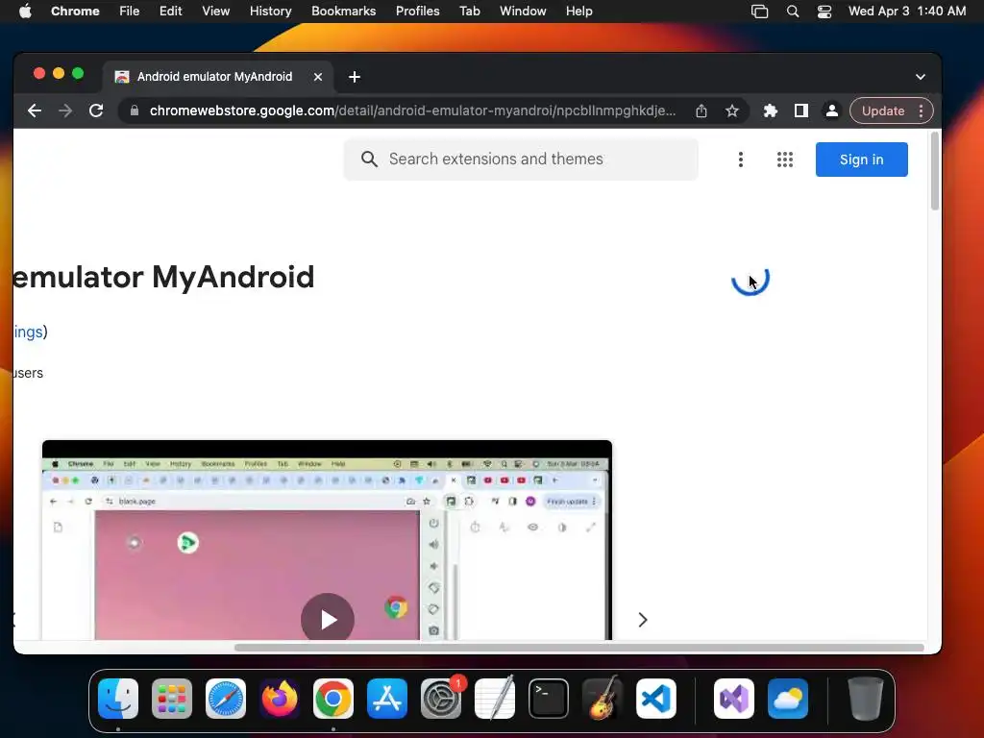Open the Window menu
This screenshot has width=984, height=738.
[x=523, y=12]
